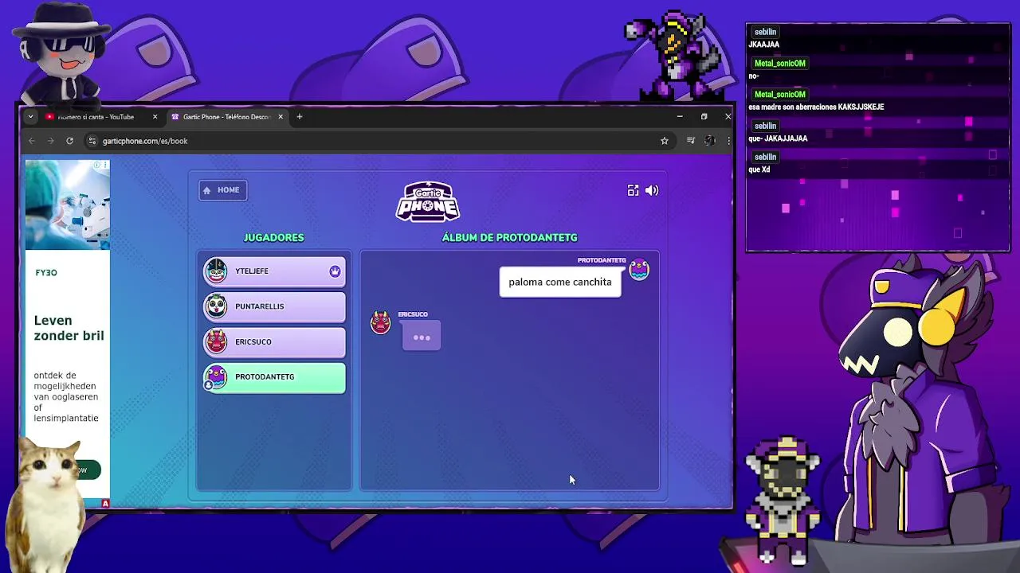Toggle fullscreen mode icon in Gartic Phone
Screen dimensions: 1020x573
(633, 190)
